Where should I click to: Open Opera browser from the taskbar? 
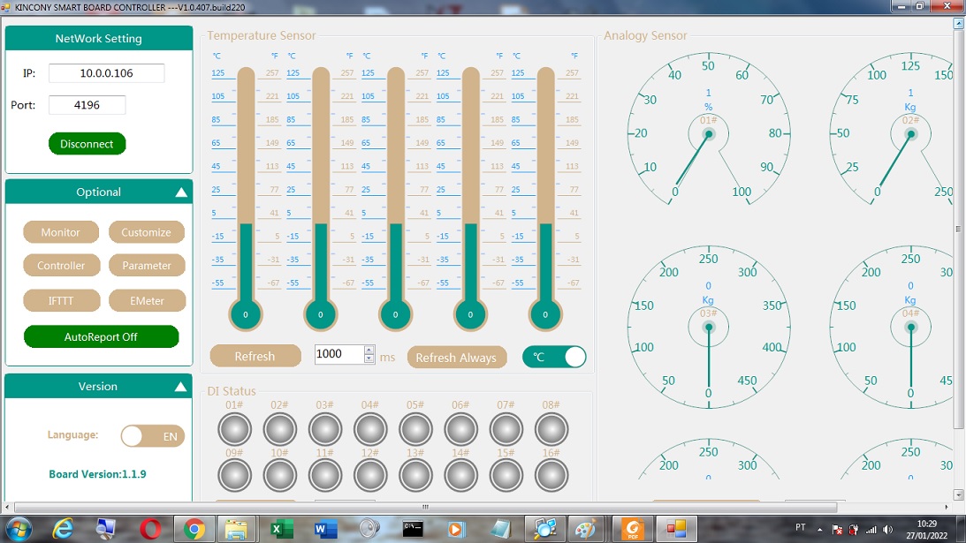pyautogui.click(x=150, y=529)
